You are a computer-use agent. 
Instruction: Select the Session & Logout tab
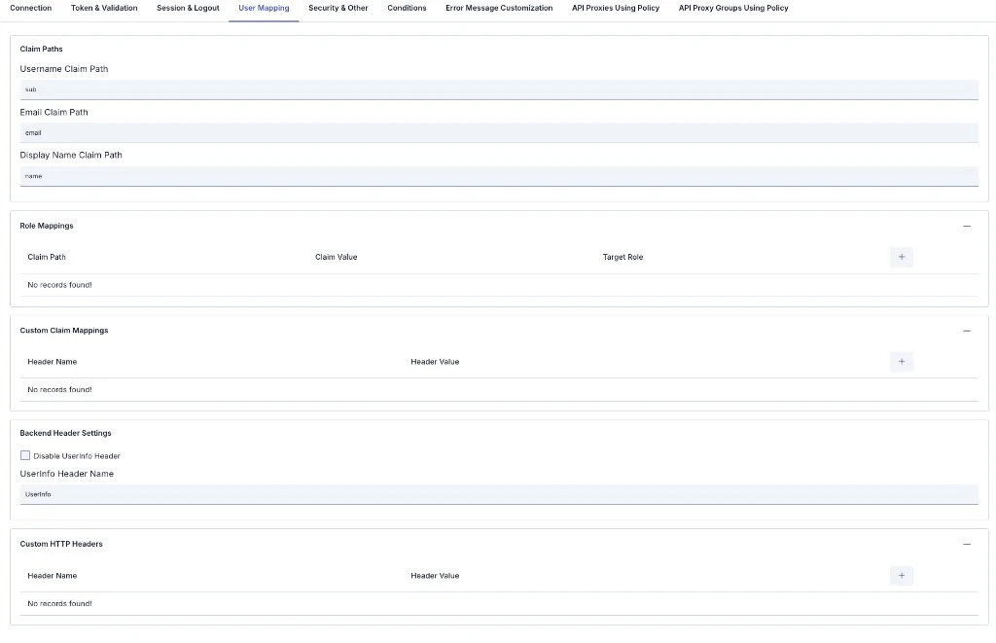point(188,8)
